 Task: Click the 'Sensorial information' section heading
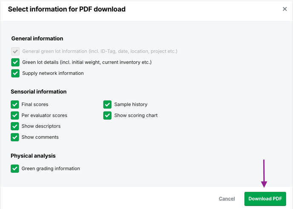click(x=38, y=92)
